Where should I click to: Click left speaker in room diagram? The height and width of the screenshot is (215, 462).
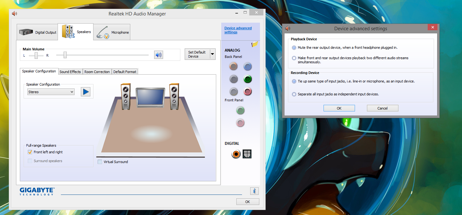point(126,96)
